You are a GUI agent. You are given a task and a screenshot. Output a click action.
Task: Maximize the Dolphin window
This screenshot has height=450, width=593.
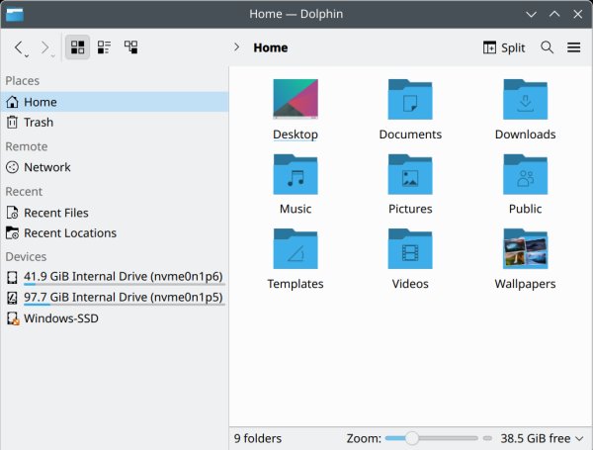[554, 15]
